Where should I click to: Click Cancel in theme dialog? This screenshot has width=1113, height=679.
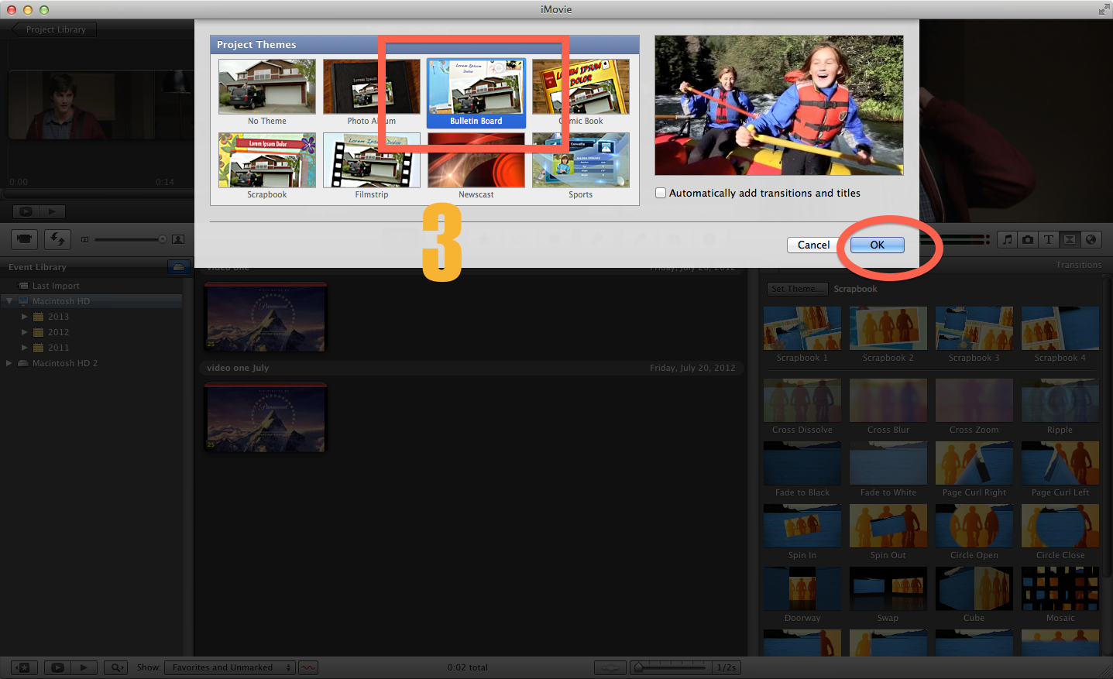(x=813, y=245)
